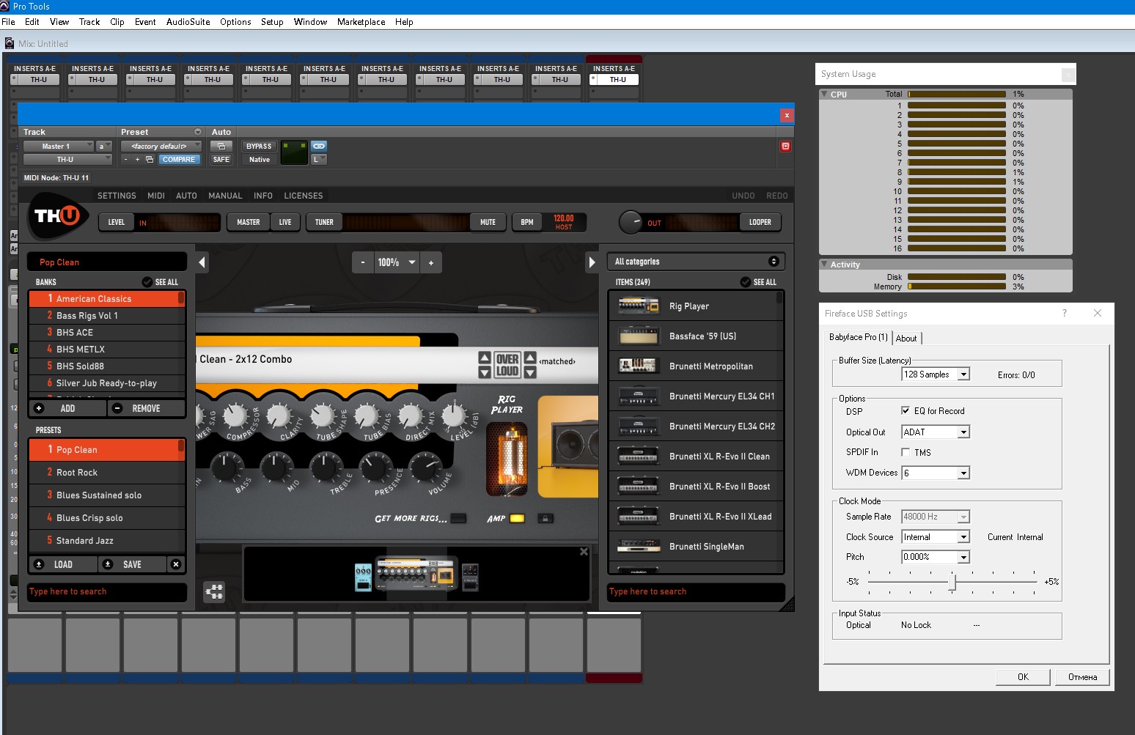Click the Rig Player item thumbnail
Viewport: 1135px width, 735px height.
(x=639, y=306)
